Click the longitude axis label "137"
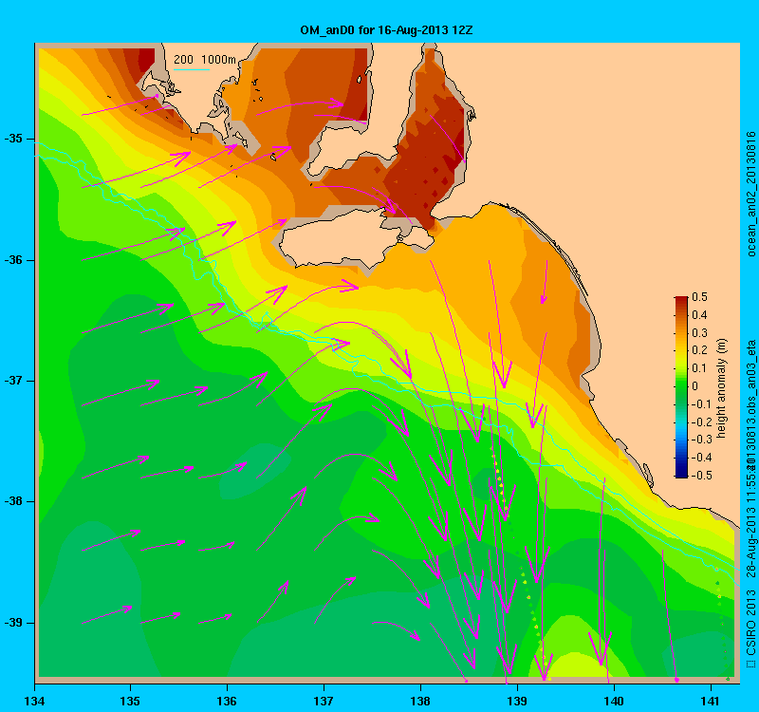 point(324,701)
